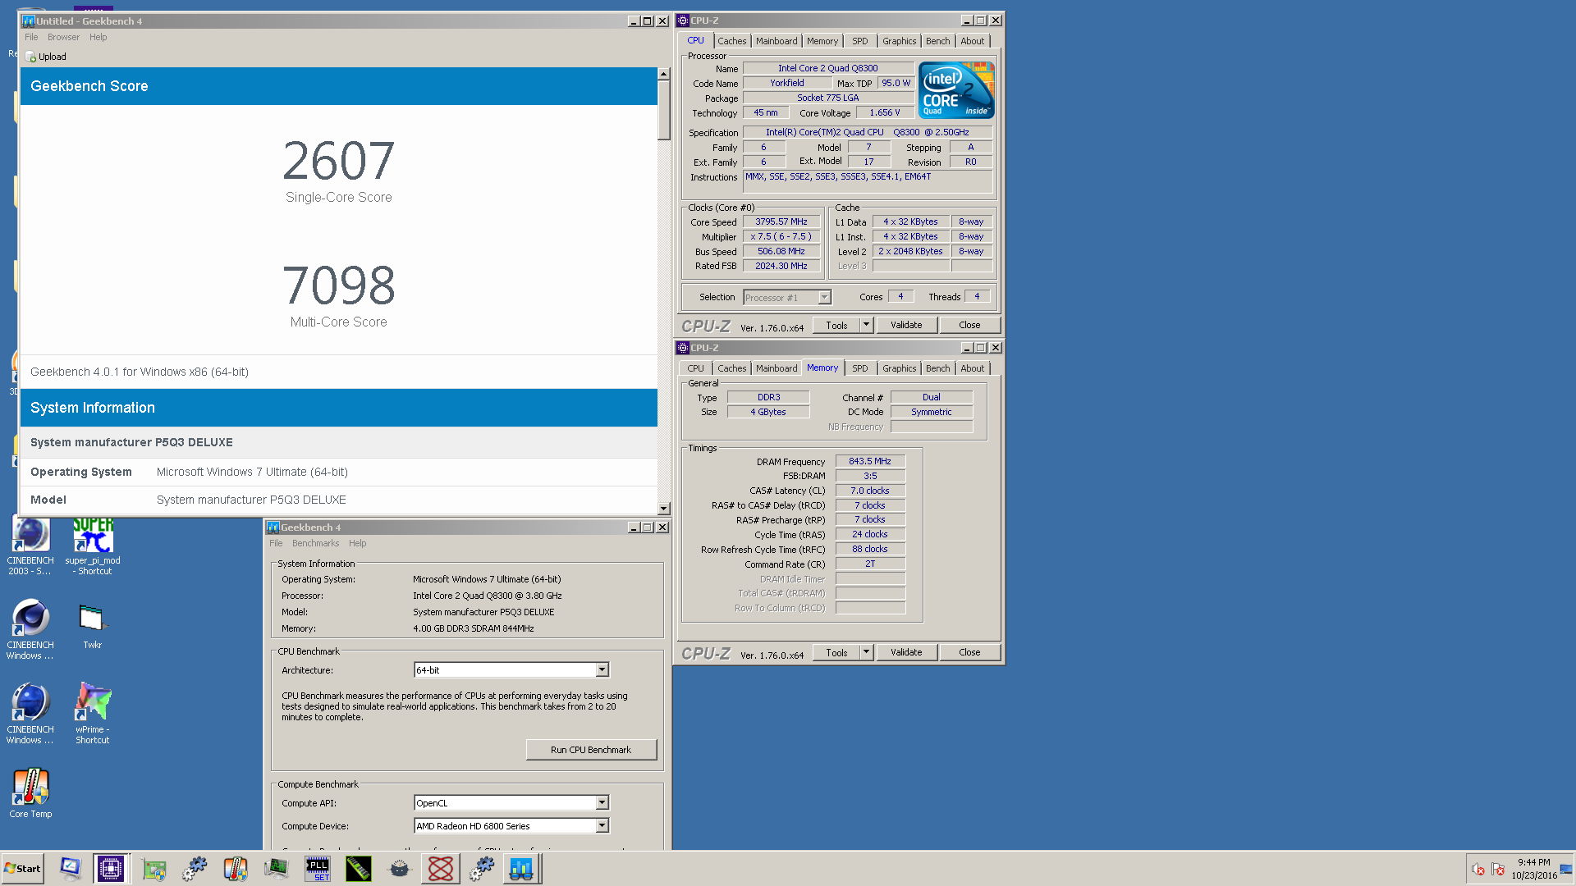Open super_pi_mod shortcut on desktop
This screenshot has height=886, width=1576.
(93, 546)
